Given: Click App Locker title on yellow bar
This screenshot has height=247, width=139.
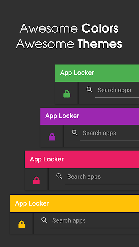Looking at the screenshot, I should click(32, 203).
